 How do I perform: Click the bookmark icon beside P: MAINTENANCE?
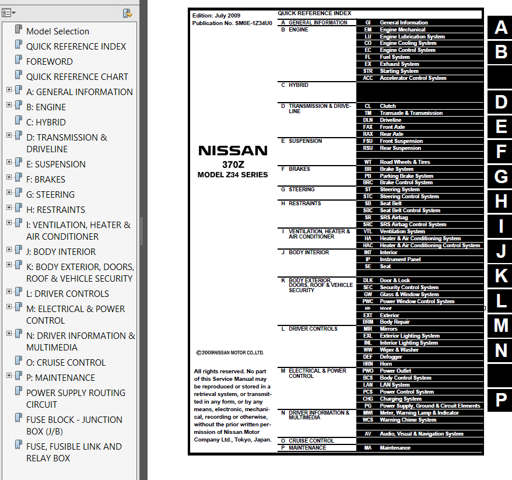[x=19, y=376]
